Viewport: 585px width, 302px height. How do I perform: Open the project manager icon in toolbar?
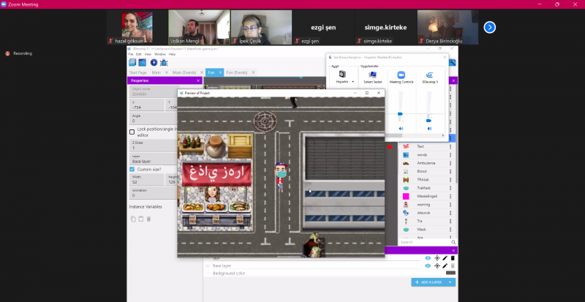pyautogui.click(x=132, y=63)
